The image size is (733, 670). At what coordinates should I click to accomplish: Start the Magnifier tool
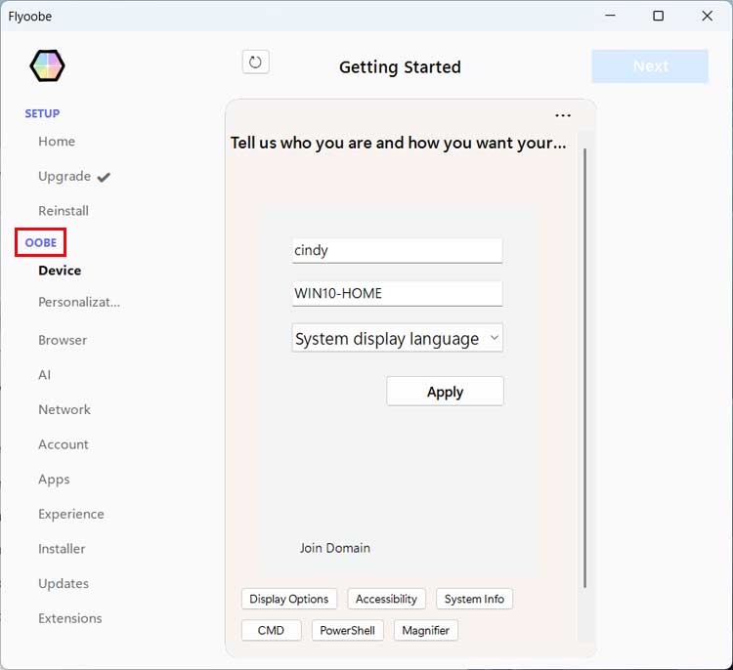point(425,630)
